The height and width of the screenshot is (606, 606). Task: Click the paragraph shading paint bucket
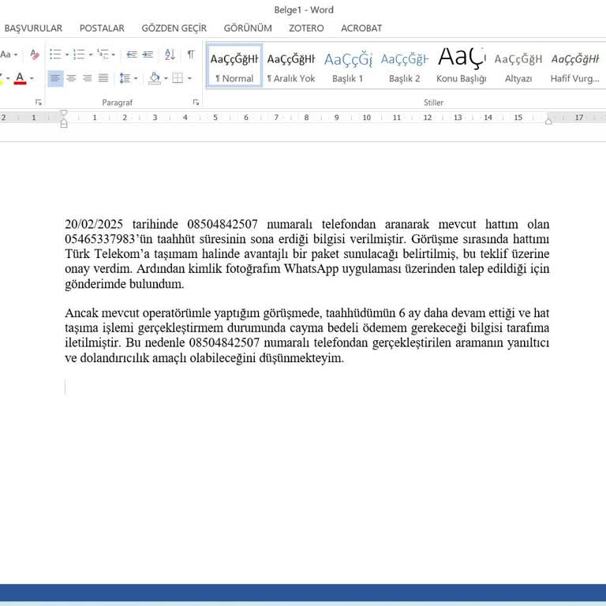pos(154,78)
